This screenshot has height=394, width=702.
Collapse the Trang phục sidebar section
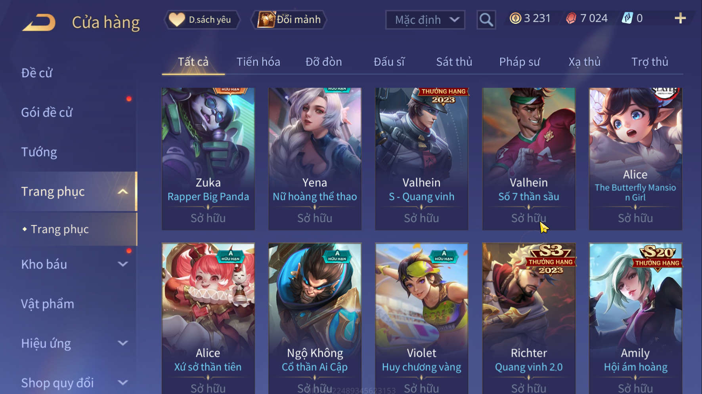coord(123,192)
